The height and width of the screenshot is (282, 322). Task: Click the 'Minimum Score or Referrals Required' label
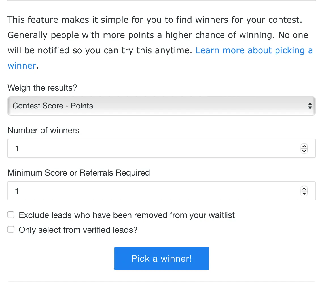point(79,173)
